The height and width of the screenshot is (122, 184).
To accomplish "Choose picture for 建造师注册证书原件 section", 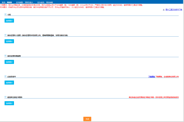I will (x=9, y=103).
